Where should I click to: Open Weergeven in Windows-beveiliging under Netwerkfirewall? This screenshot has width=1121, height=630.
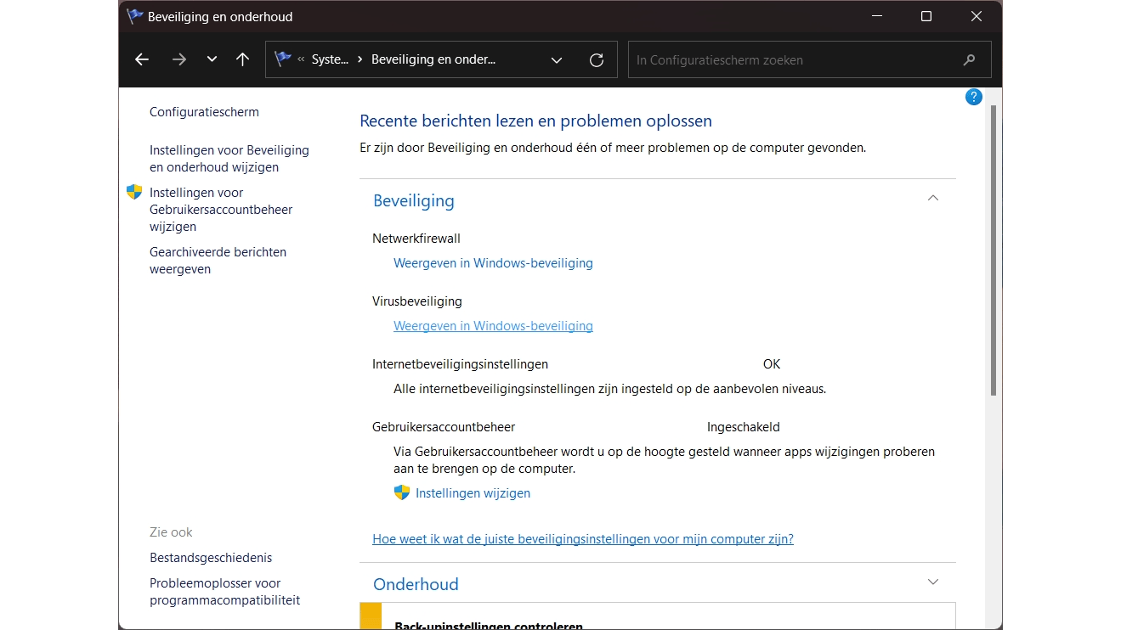493,263
